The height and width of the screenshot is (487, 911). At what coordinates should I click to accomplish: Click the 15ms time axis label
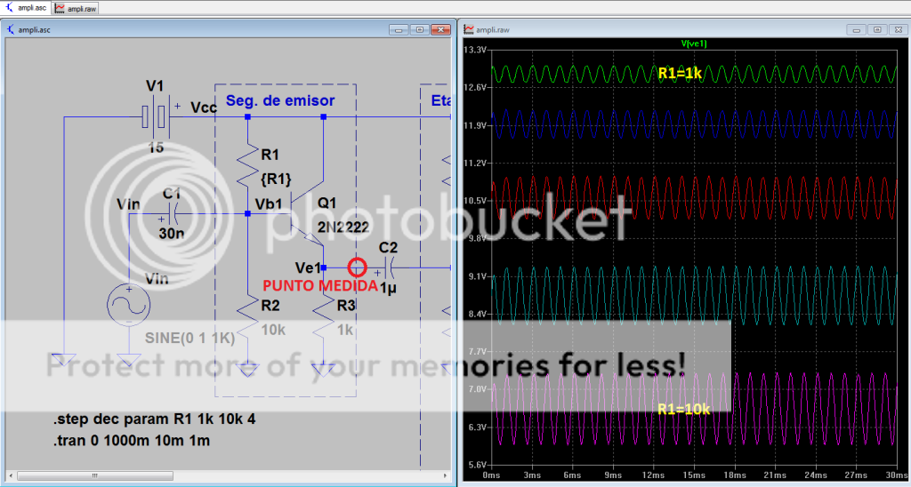coord(693,475)
